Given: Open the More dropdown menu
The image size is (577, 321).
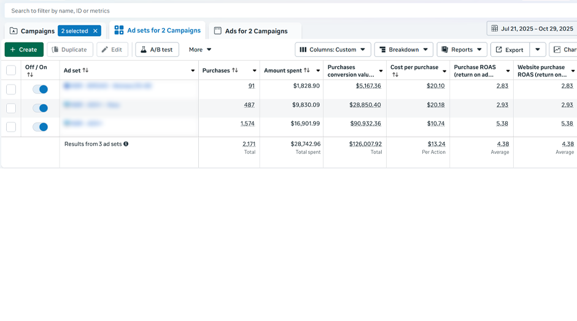Looking at the screenshot, I should pos(200,50).
